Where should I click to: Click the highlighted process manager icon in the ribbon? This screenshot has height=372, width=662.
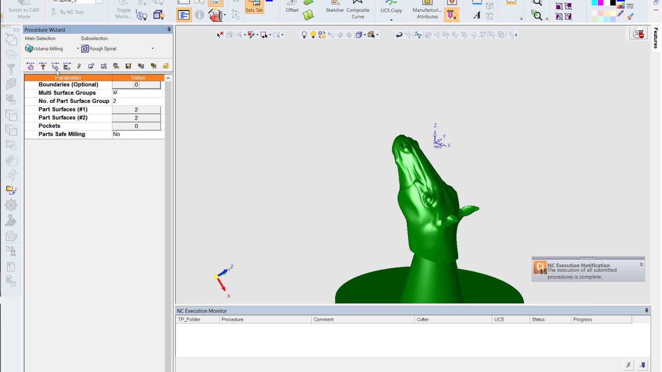point(184,16)
